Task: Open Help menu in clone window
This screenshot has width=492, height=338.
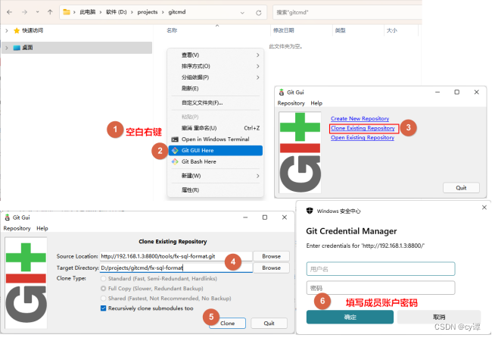Action: (x=42, y=228)
